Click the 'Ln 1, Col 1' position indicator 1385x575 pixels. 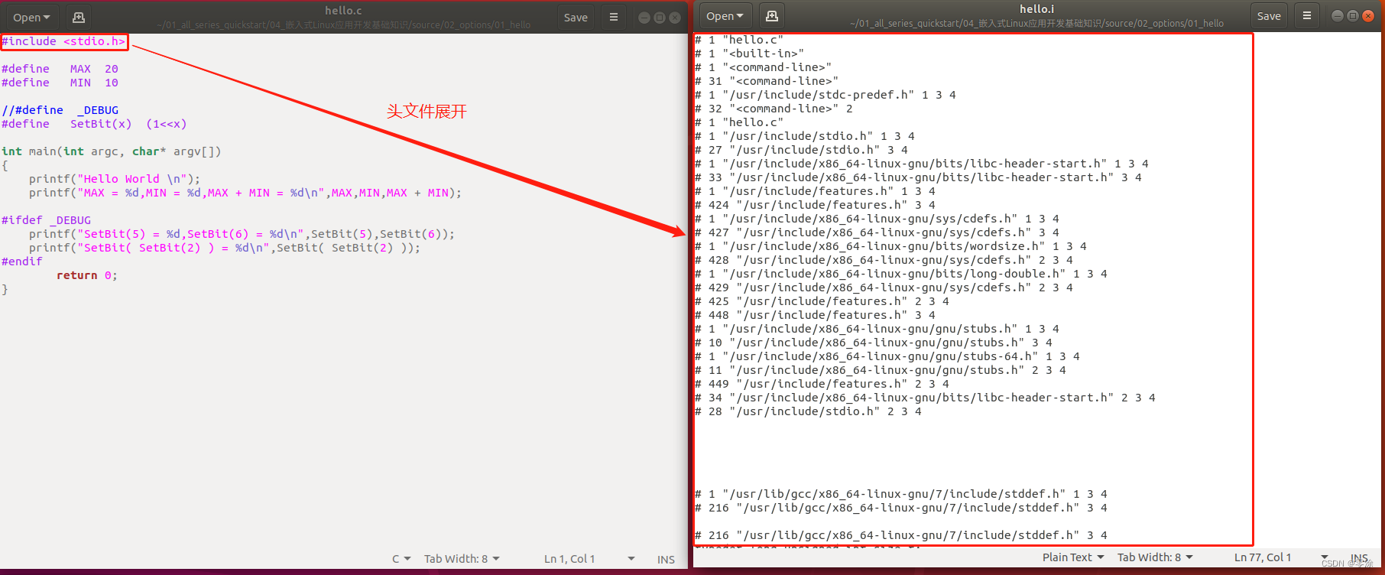coord(569,559)
